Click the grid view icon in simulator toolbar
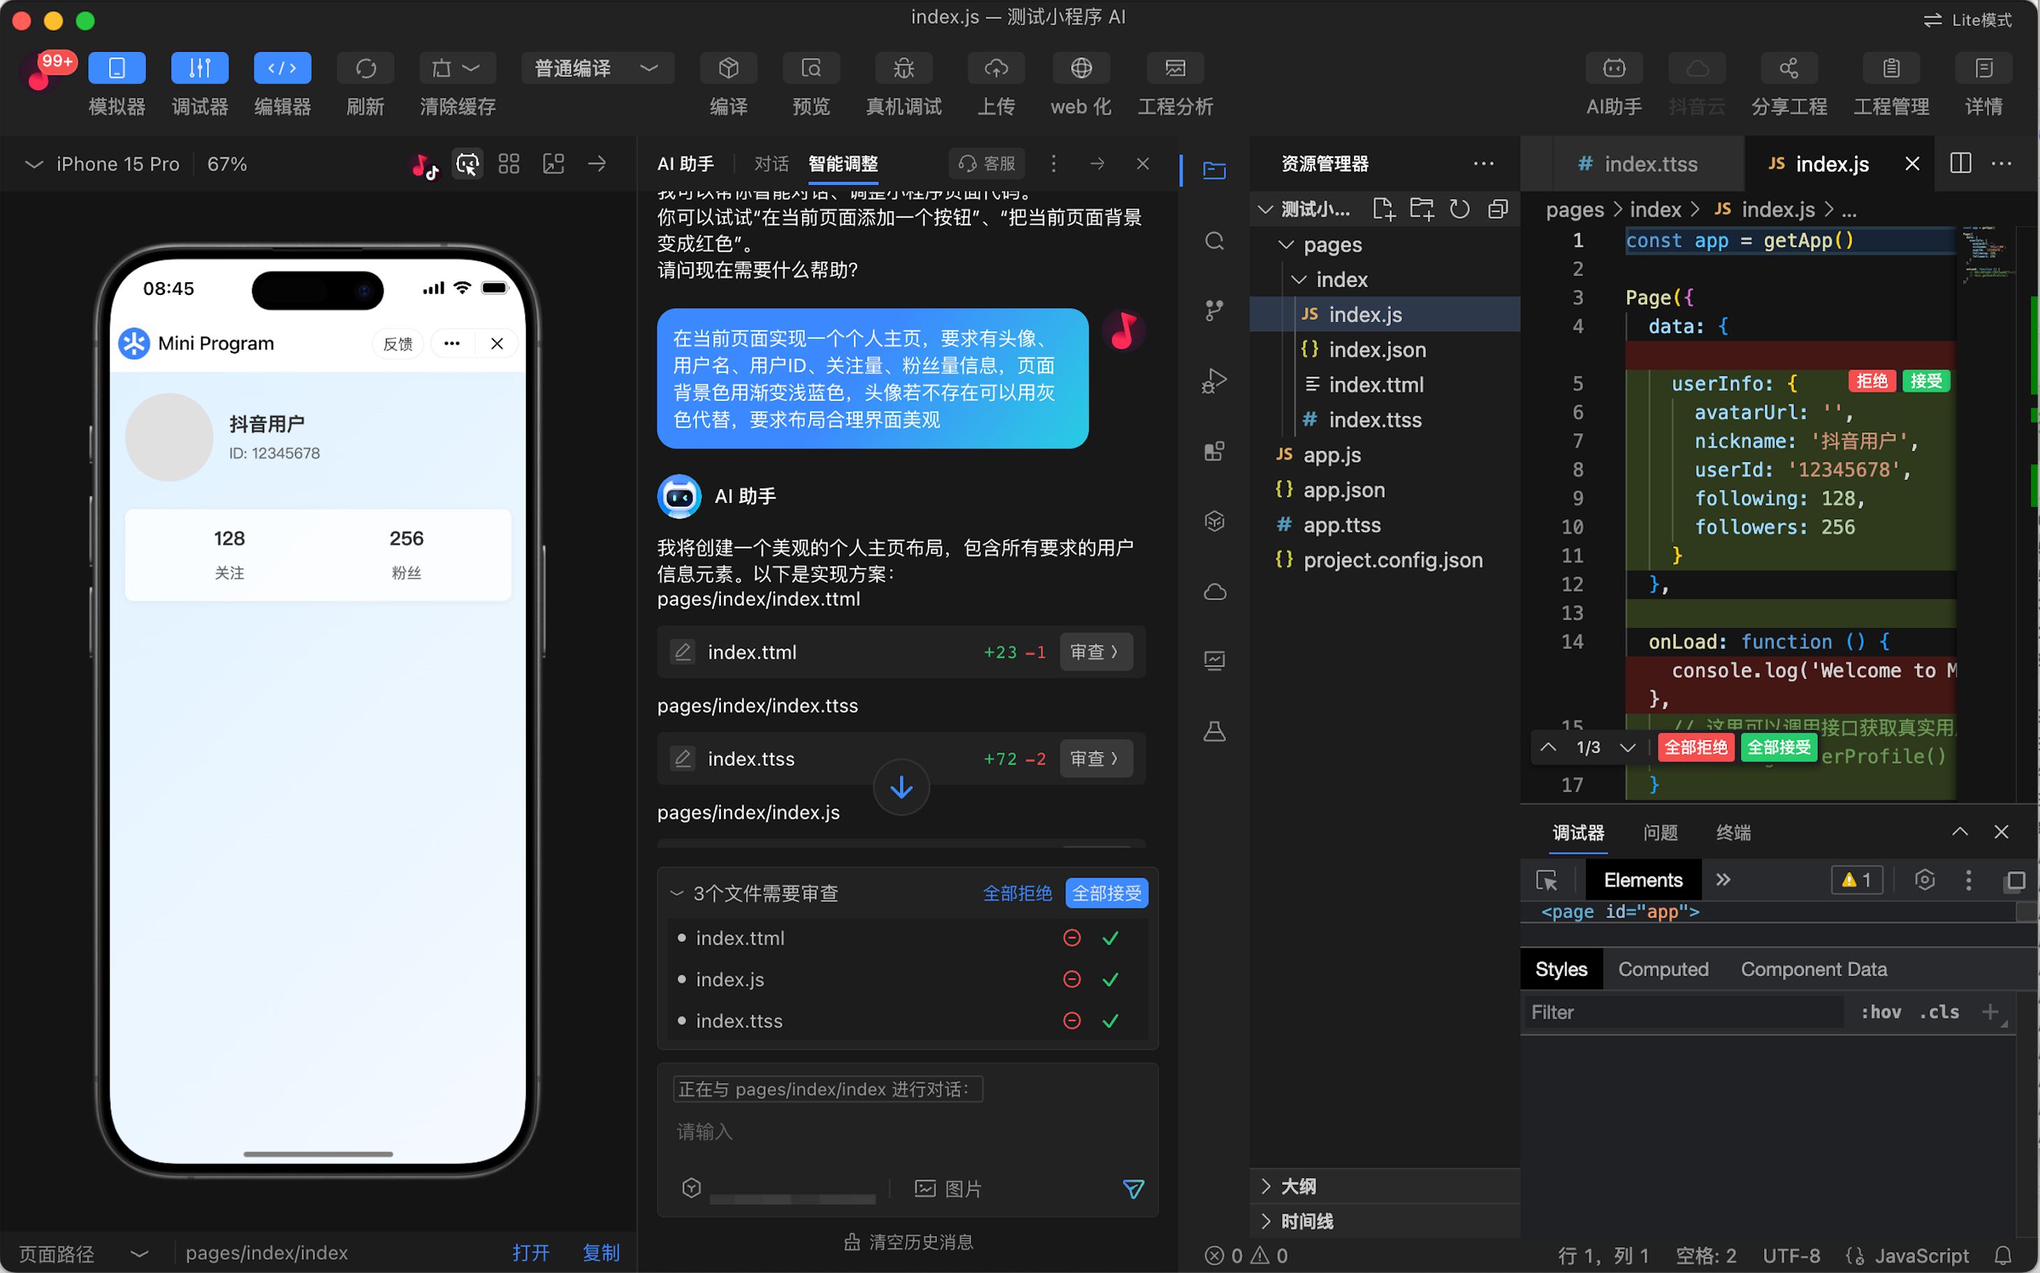2040x1273 pixels. [x=509, y=164]
